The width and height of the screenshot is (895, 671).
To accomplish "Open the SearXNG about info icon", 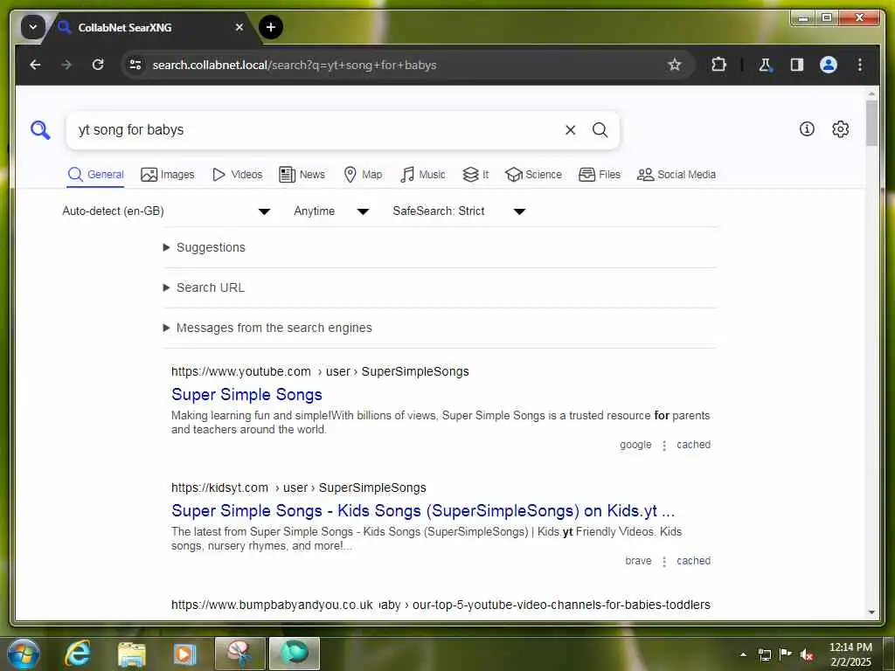I will [807, 129].
